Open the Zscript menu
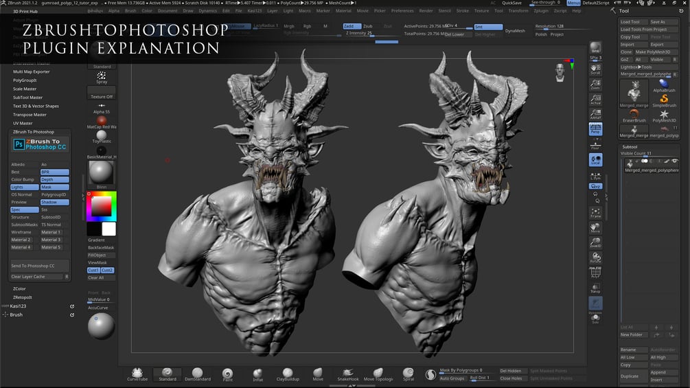Image resolution: width=690 pixels, height=388 pixels. [560, 10]
